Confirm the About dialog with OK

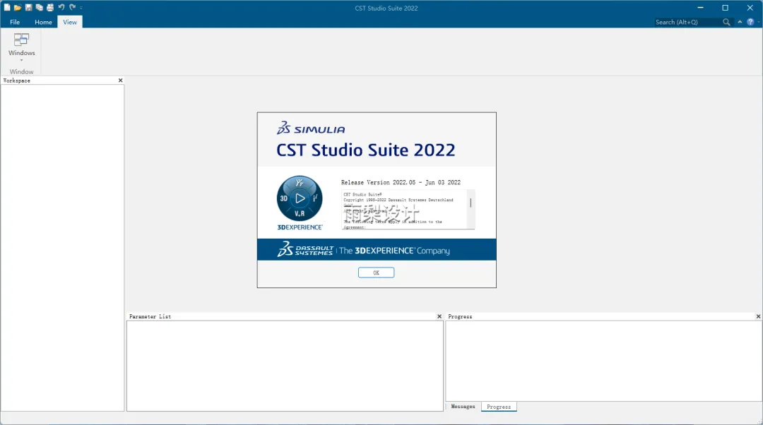(376, 273)
